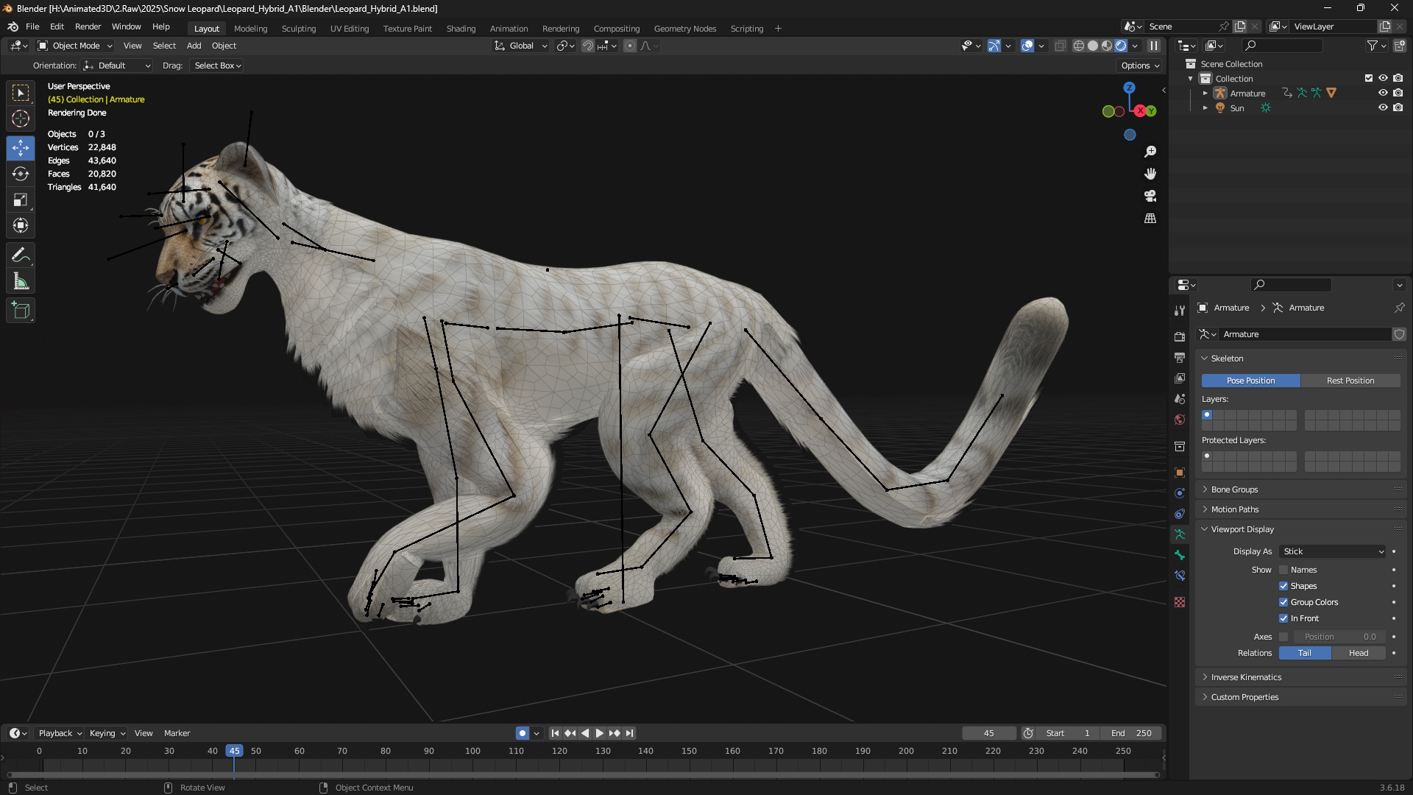Image resolution: width=1413 pixels, height=795 pixels.
Task: Open the Render menu
Action: coord(88,26)
